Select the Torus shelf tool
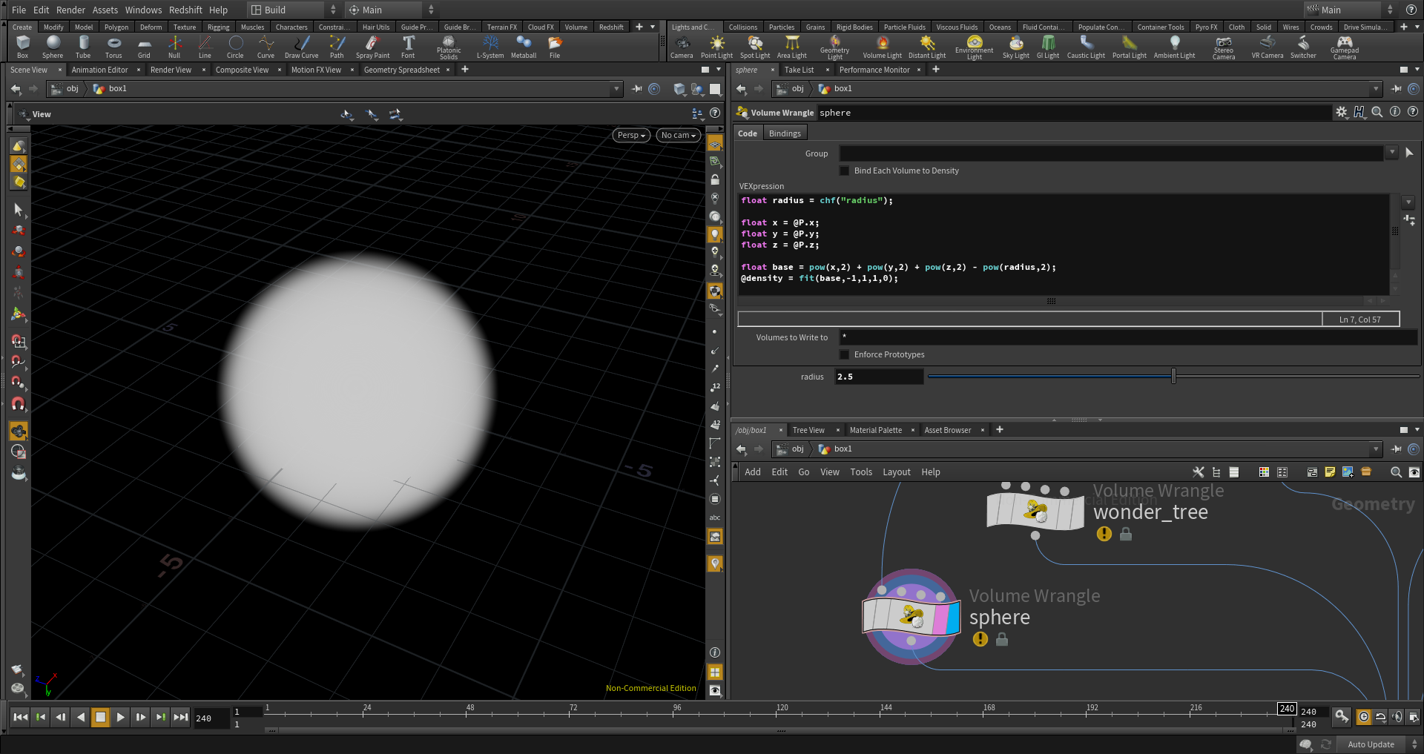 pos(113,47)
